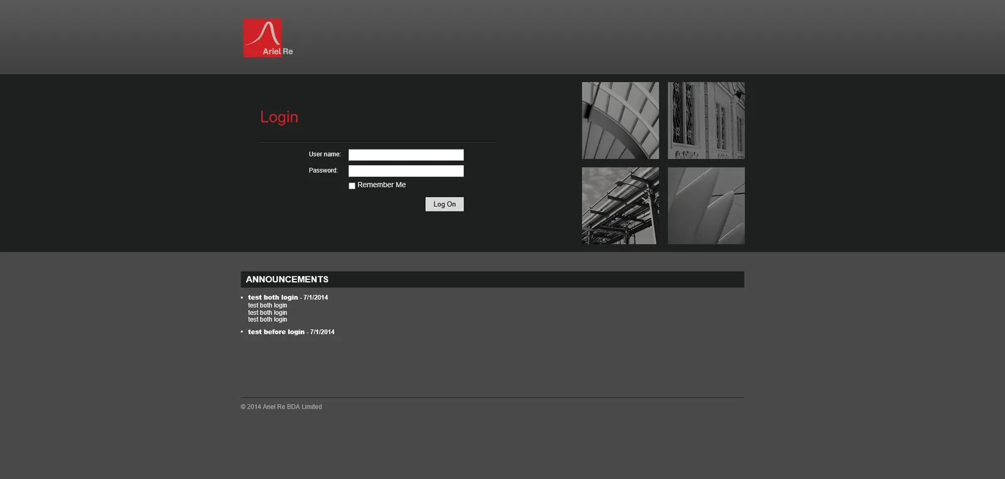The width and height of the screenshot is (1005, 479).
Task: Click the Login heading
Action: [x=279, y=117]
